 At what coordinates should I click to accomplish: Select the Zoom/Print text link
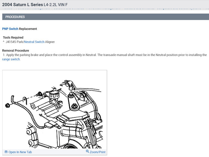pos(97,152)
